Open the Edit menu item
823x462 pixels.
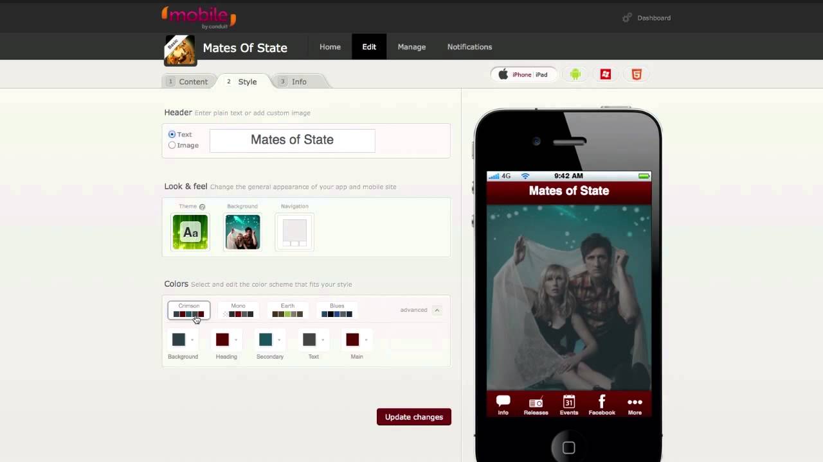(369, 47)
